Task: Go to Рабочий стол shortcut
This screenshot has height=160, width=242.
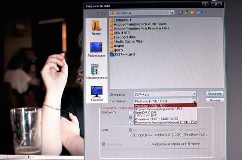Action: point(96,50)
